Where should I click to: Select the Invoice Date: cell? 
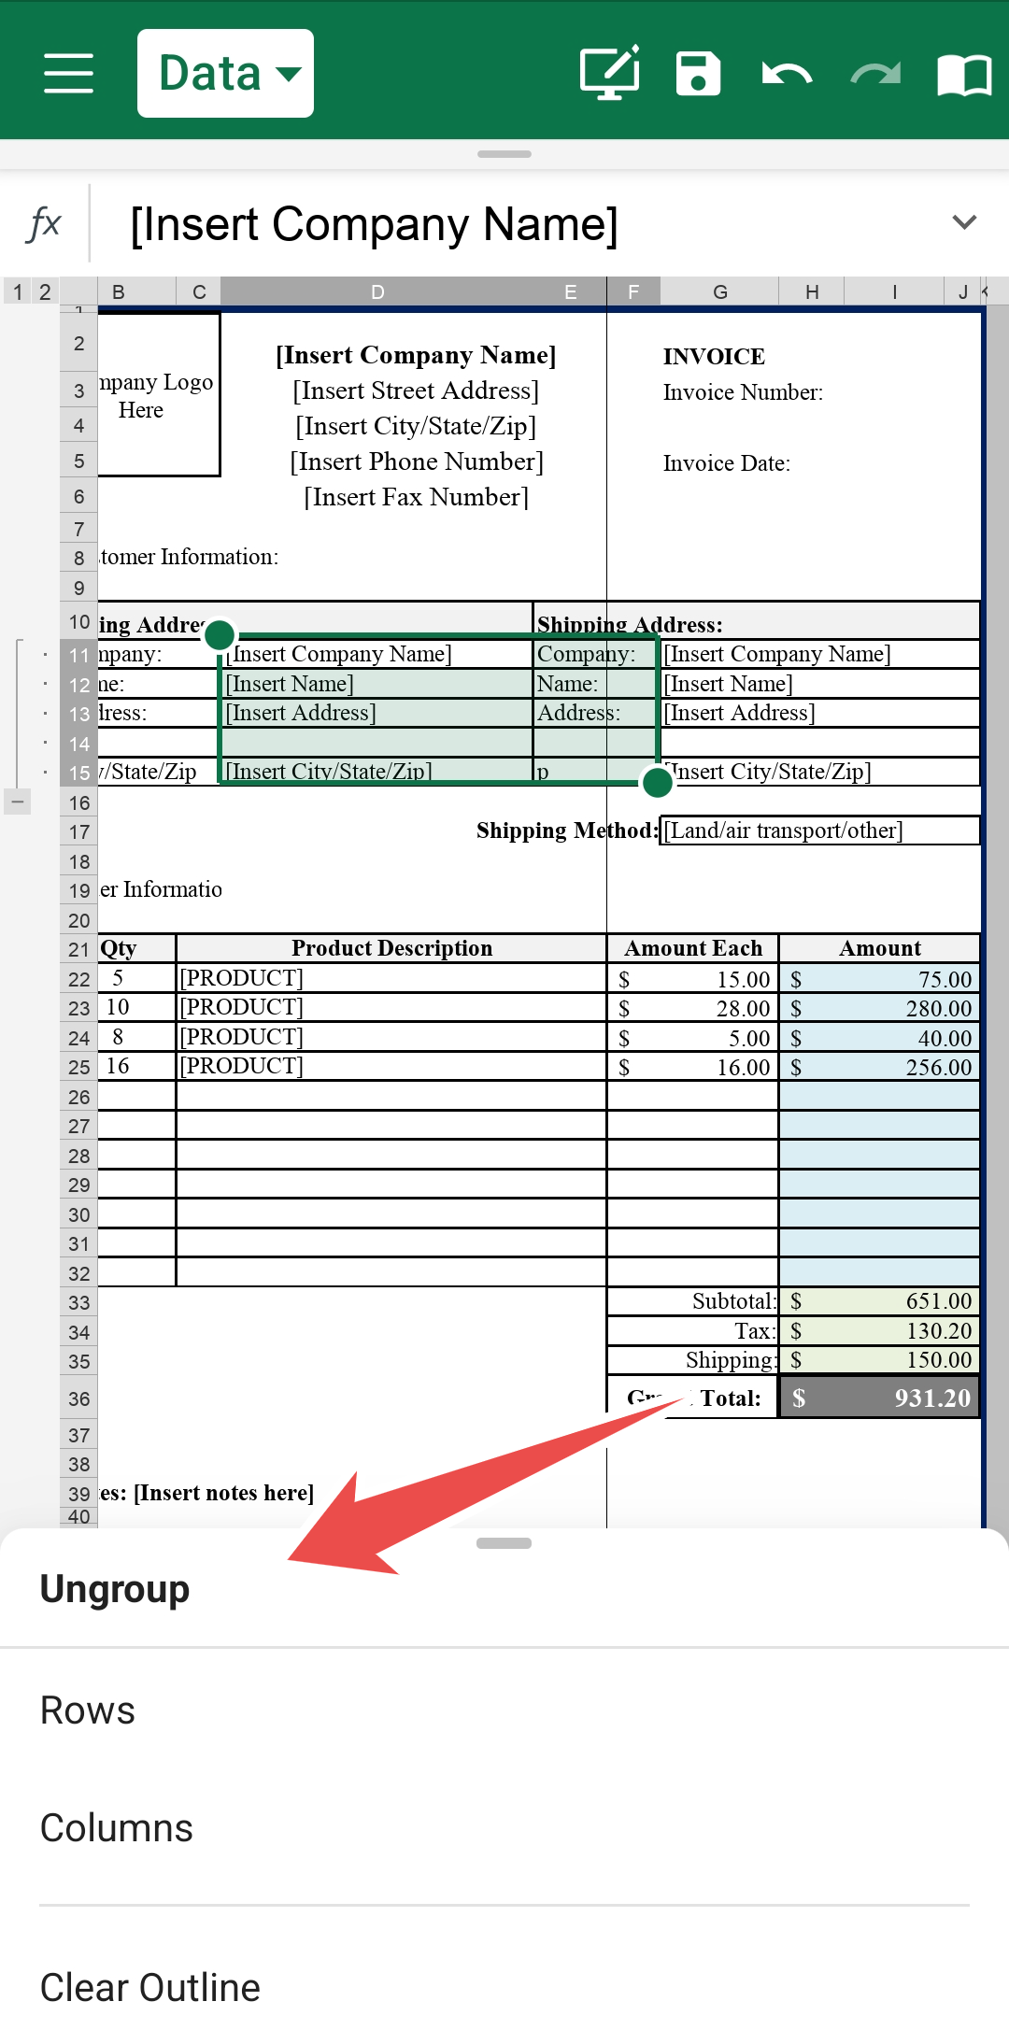point(726,463)
